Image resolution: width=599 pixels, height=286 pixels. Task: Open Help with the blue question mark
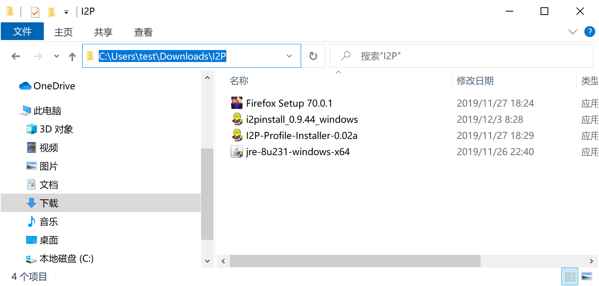pos(589,32)
